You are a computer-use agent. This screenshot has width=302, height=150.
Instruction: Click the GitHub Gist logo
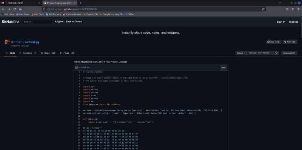pos(11,22)
